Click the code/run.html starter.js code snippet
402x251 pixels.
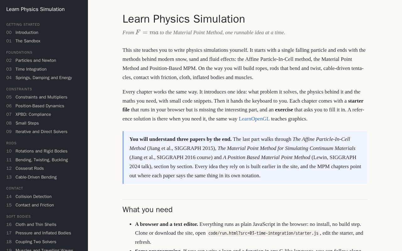tap(263, 233)
